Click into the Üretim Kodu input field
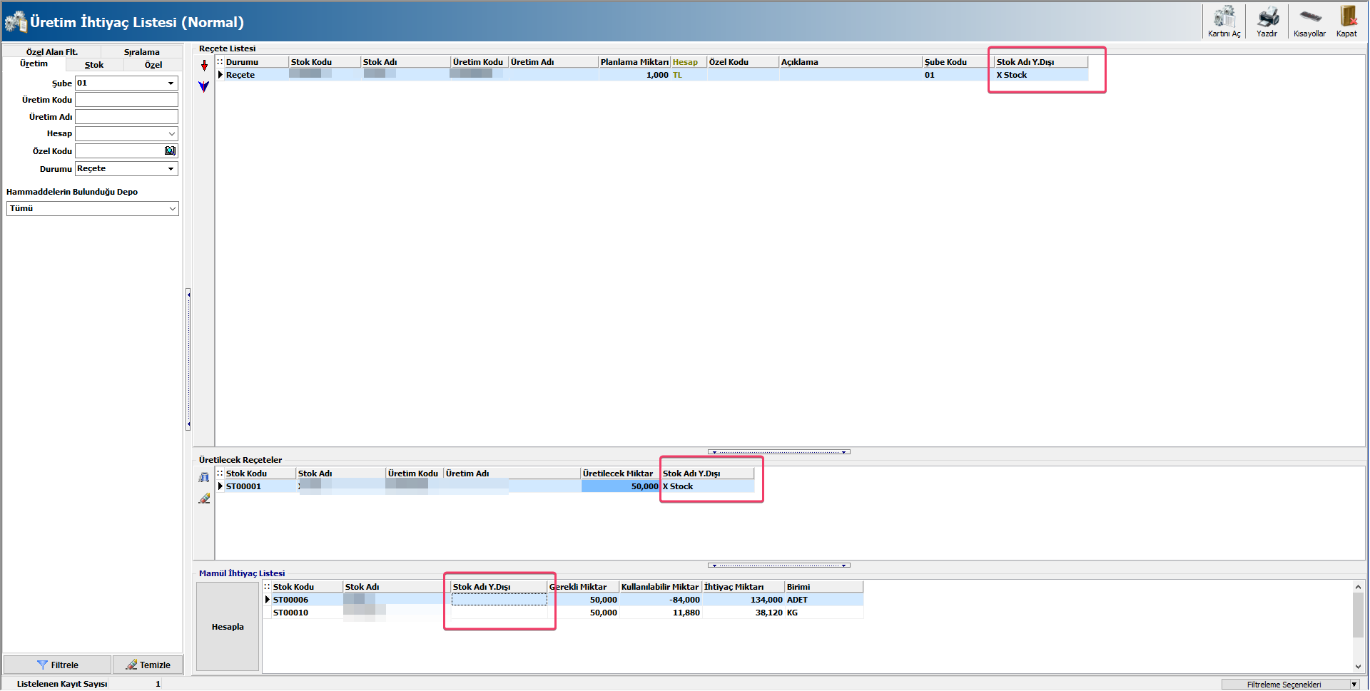This screenshot has height=691, width=1370. [126, 100]
